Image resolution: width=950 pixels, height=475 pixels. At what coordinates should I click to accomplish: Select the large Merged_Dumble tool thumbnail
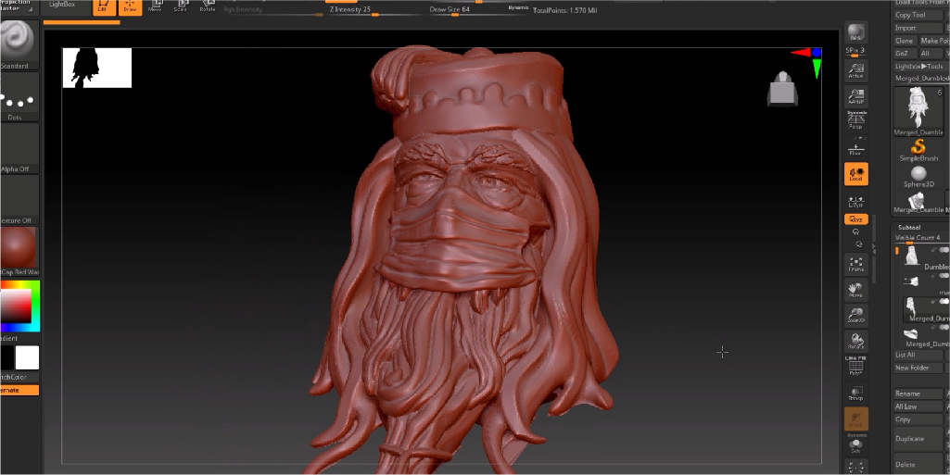pyautogui.click(x=918, y=111)
